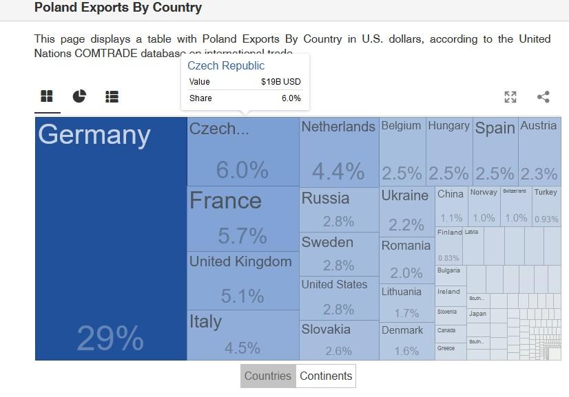This screenshot has height=397, width=569.
Task: Switch to the pie chart view icon
Action: pyautogui.click(x=79, y=96)
